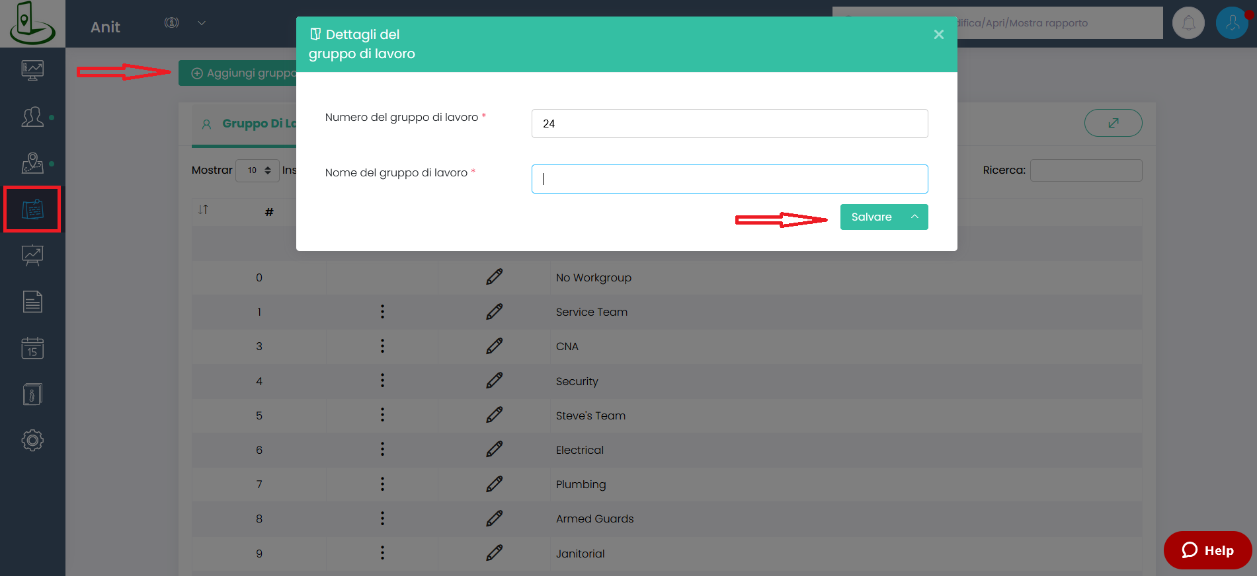The height and width of the screenshot is (576, 1257).
Task: Close the Dettagli del gruppo dialog
Action: [938, 34]
